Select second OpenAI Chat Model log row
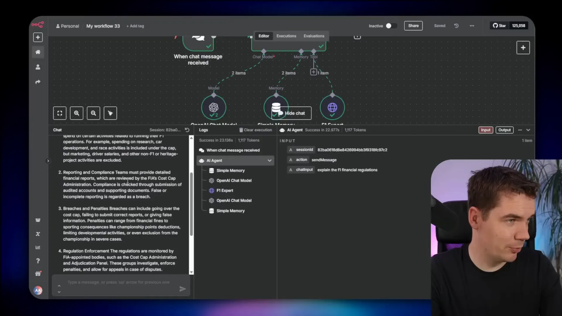This screenshot has height=316, width=562. tap(234, 200)
